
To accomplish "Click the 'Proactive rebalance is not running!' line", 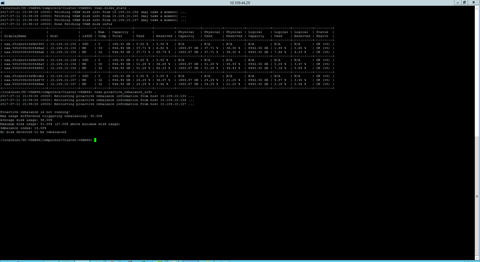I will pyautogui.click(x=35, y=112).
